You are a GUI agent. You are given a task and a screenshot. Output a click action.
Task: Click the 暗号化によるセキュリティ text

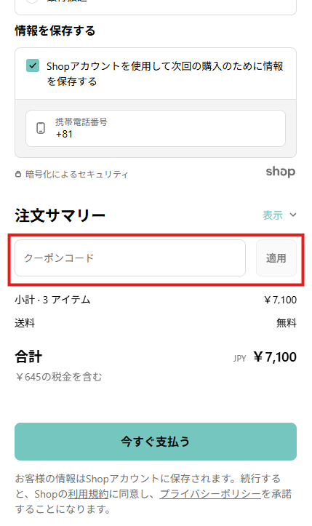point(77,175)
